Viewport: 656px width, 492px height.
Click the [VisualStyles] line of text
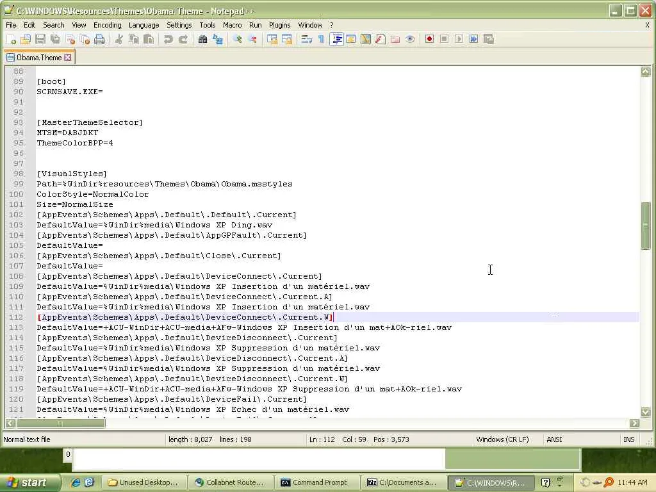point(72,174)
